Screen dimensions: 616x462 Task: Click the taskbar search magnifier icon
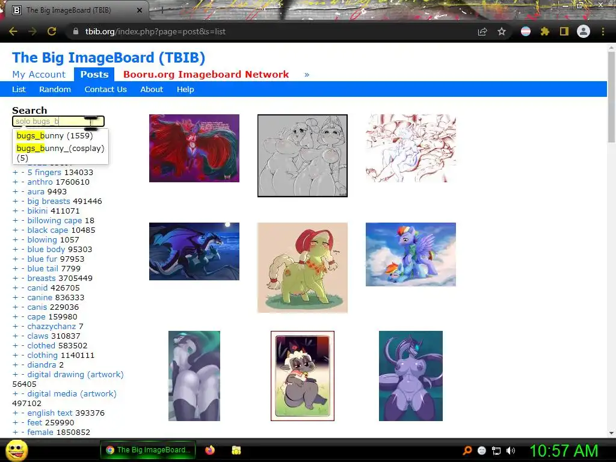click(467, 450)
